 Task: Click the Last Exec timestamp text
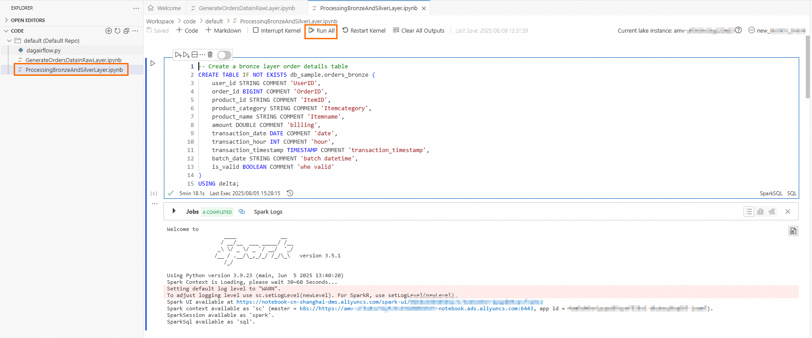point(245,193)
